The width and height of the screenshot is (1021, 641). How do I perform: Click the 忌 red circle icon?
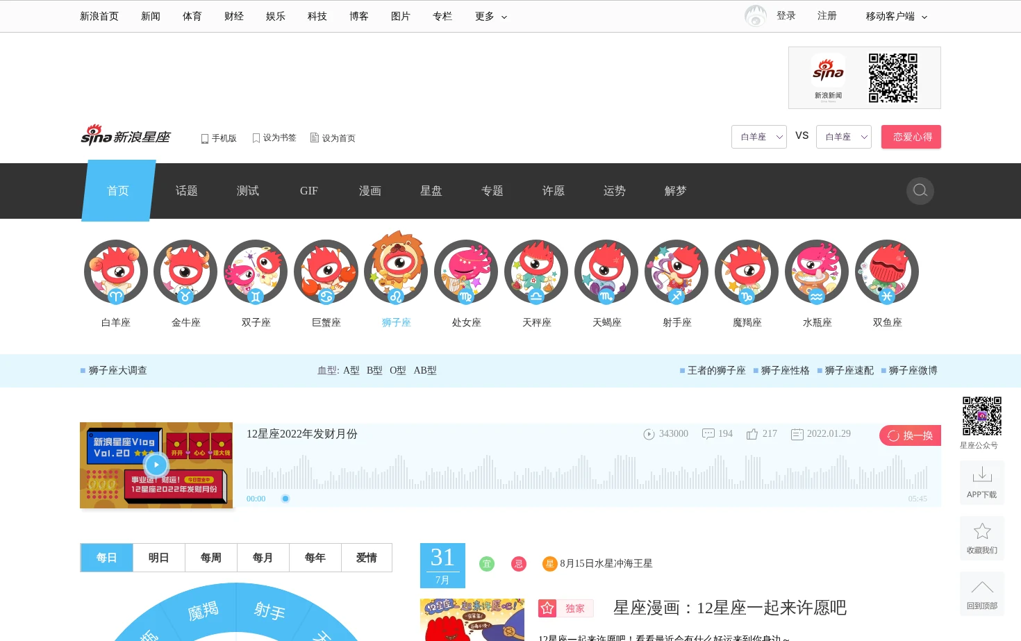tap(519, 564)
